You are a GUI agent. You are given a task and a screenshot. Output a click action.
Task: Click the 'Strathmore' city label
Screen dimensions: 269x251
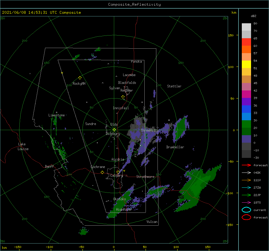[145, 177]
